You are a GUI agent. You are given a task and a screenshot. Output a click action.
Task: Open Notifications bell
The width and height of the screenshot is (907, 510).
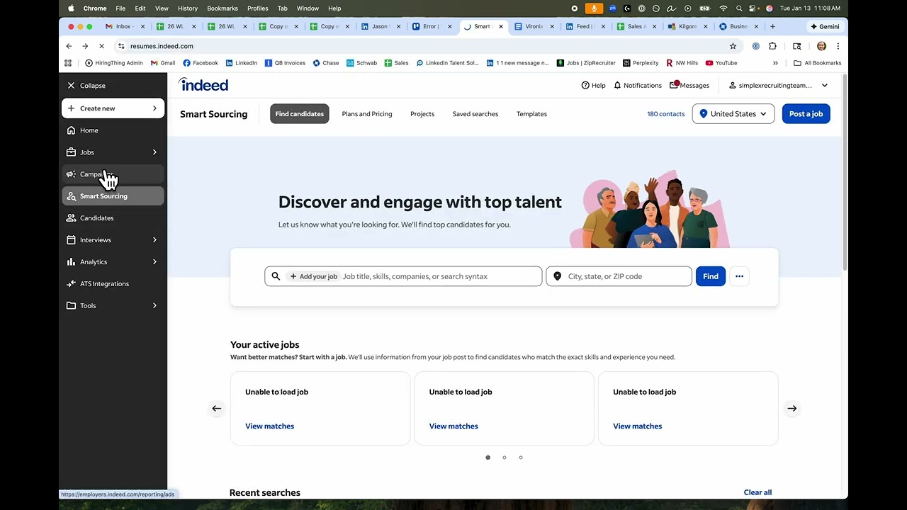point(637,86)
